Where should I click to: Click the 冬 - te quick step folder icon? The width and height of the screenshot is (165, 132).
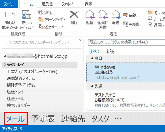[x=150, y=12]
